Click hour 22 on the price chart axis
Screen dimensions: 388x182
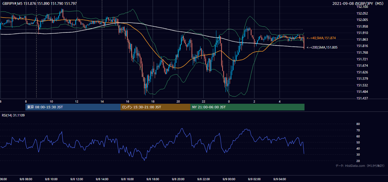pos(204,101)
